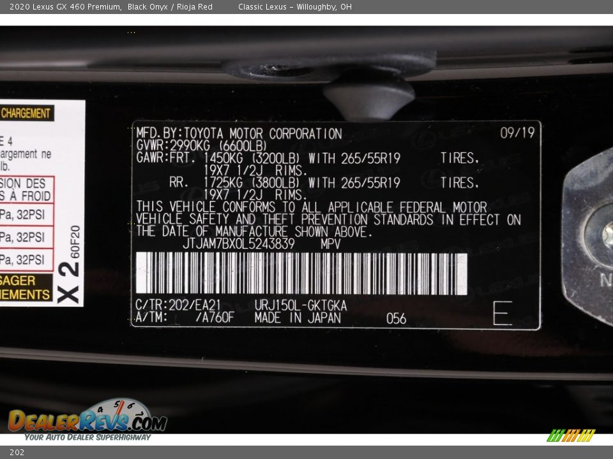Click 'Classic Lexus – Willoughby, OH' caption

coord(295,6)
